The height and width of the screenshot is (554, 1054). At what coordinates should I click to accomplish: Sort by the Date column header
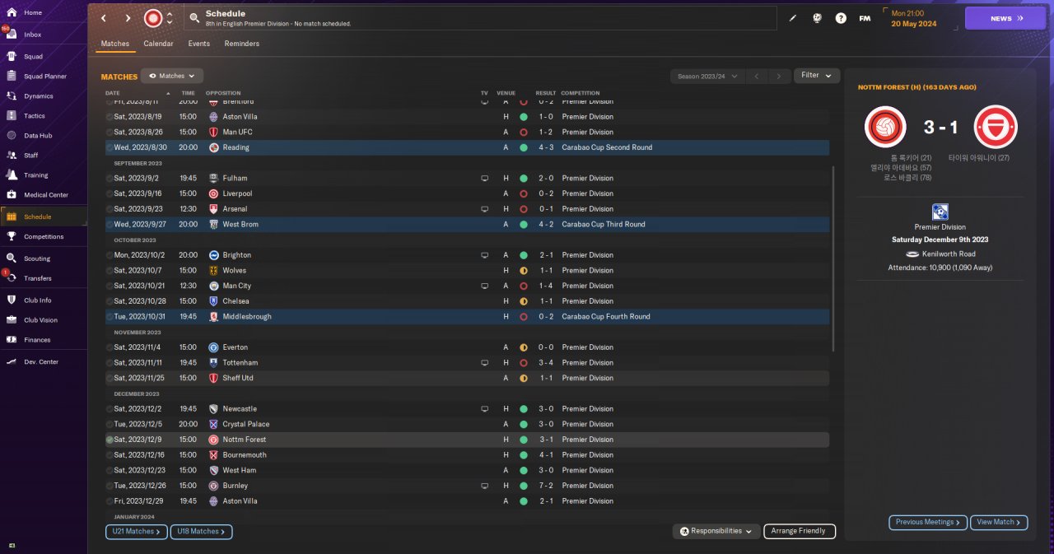click(113, 93)
